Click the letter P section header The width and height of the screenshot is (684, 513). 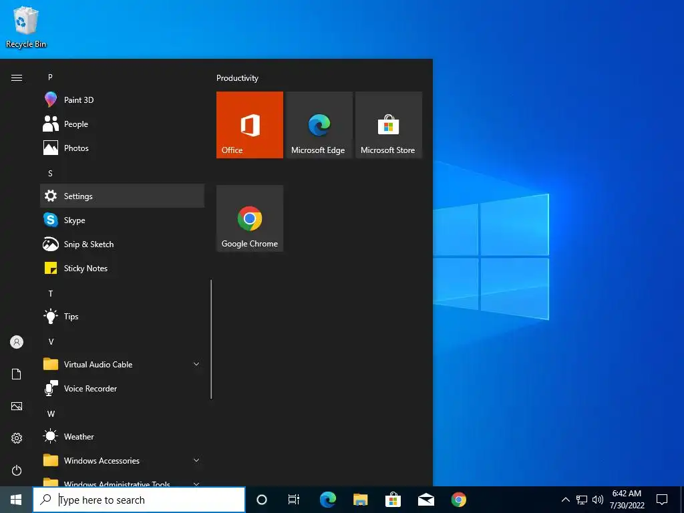50,77
